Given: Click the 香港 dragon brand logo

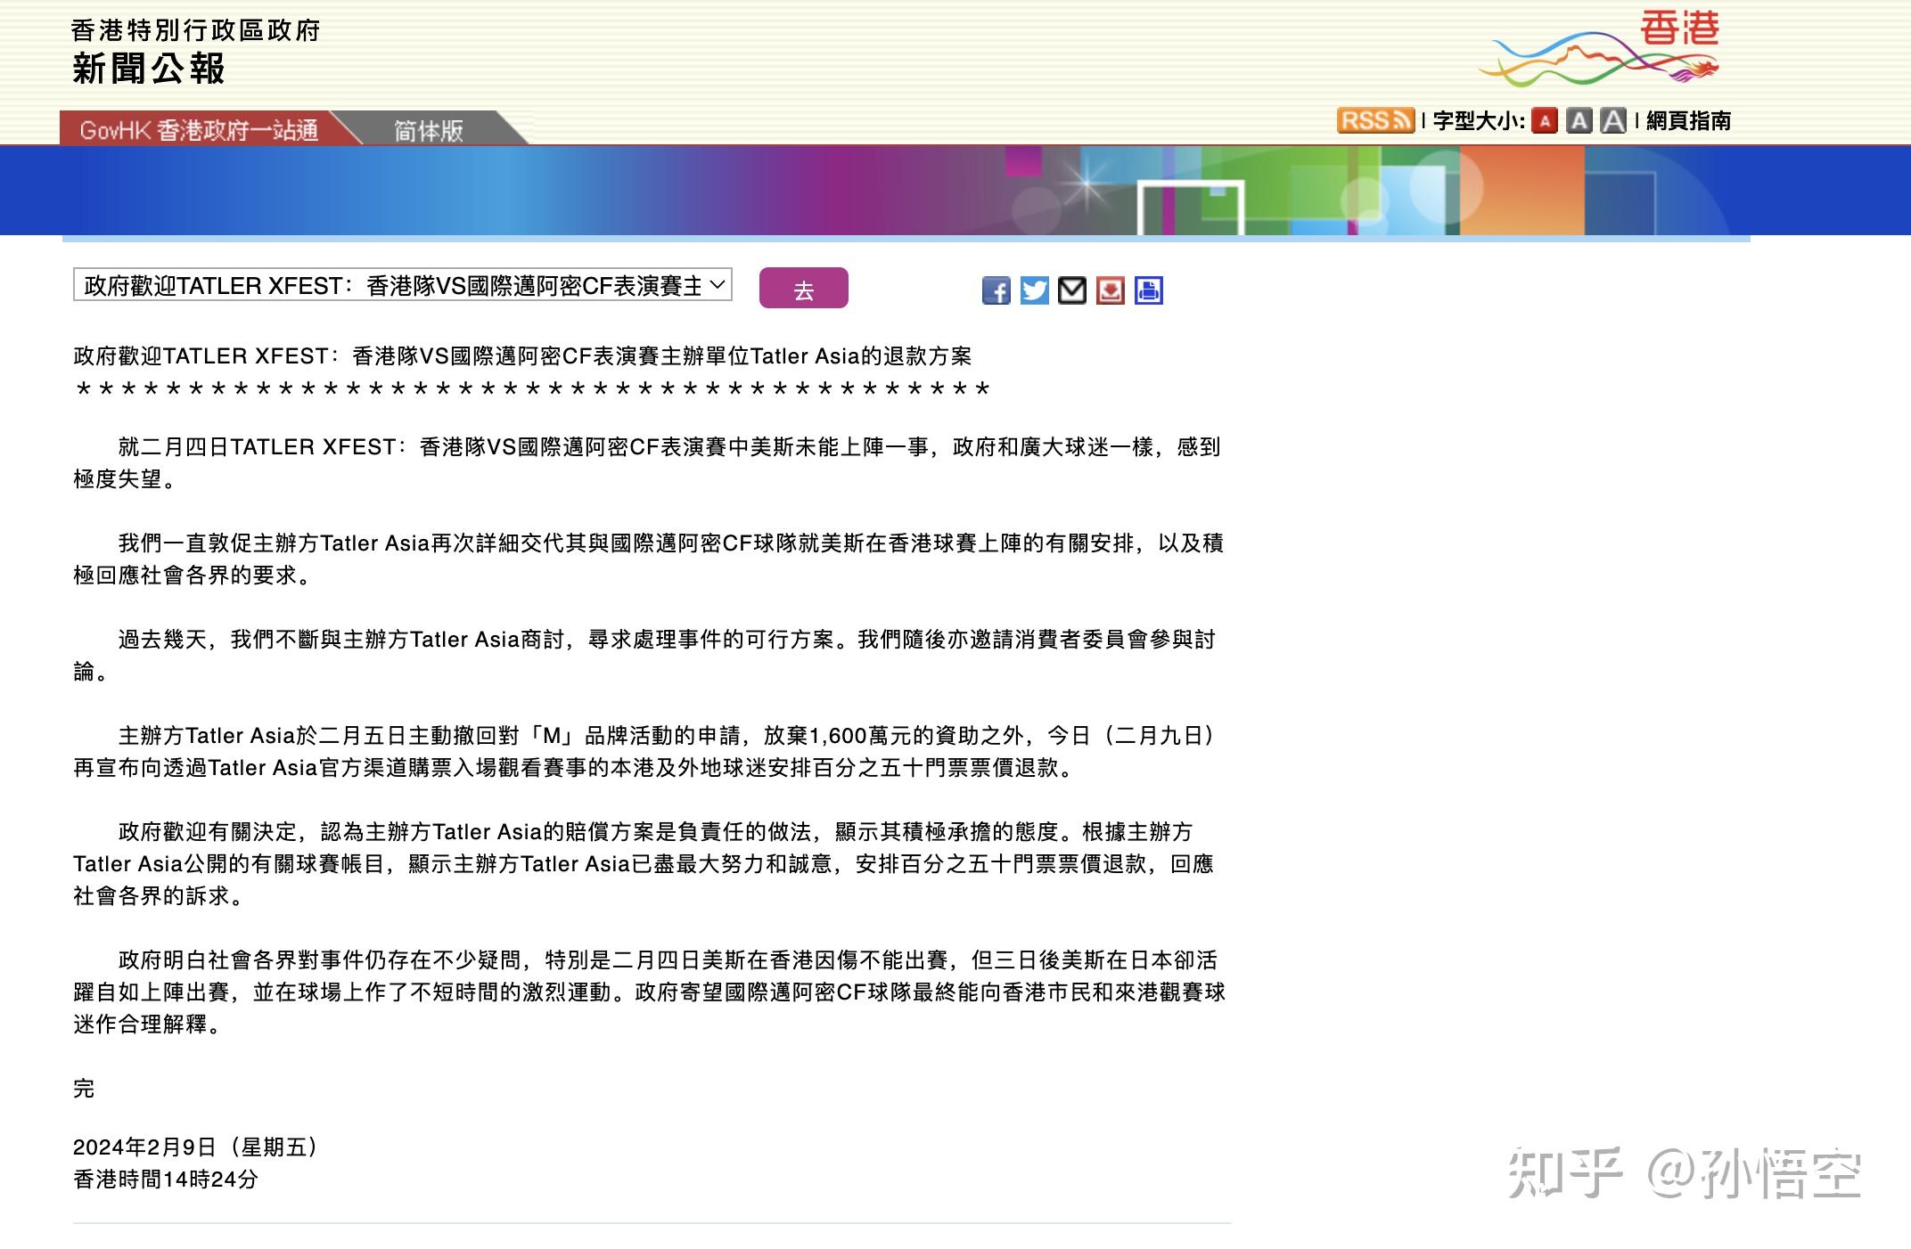Looking at the screenshot, I should click(1600, 50).
